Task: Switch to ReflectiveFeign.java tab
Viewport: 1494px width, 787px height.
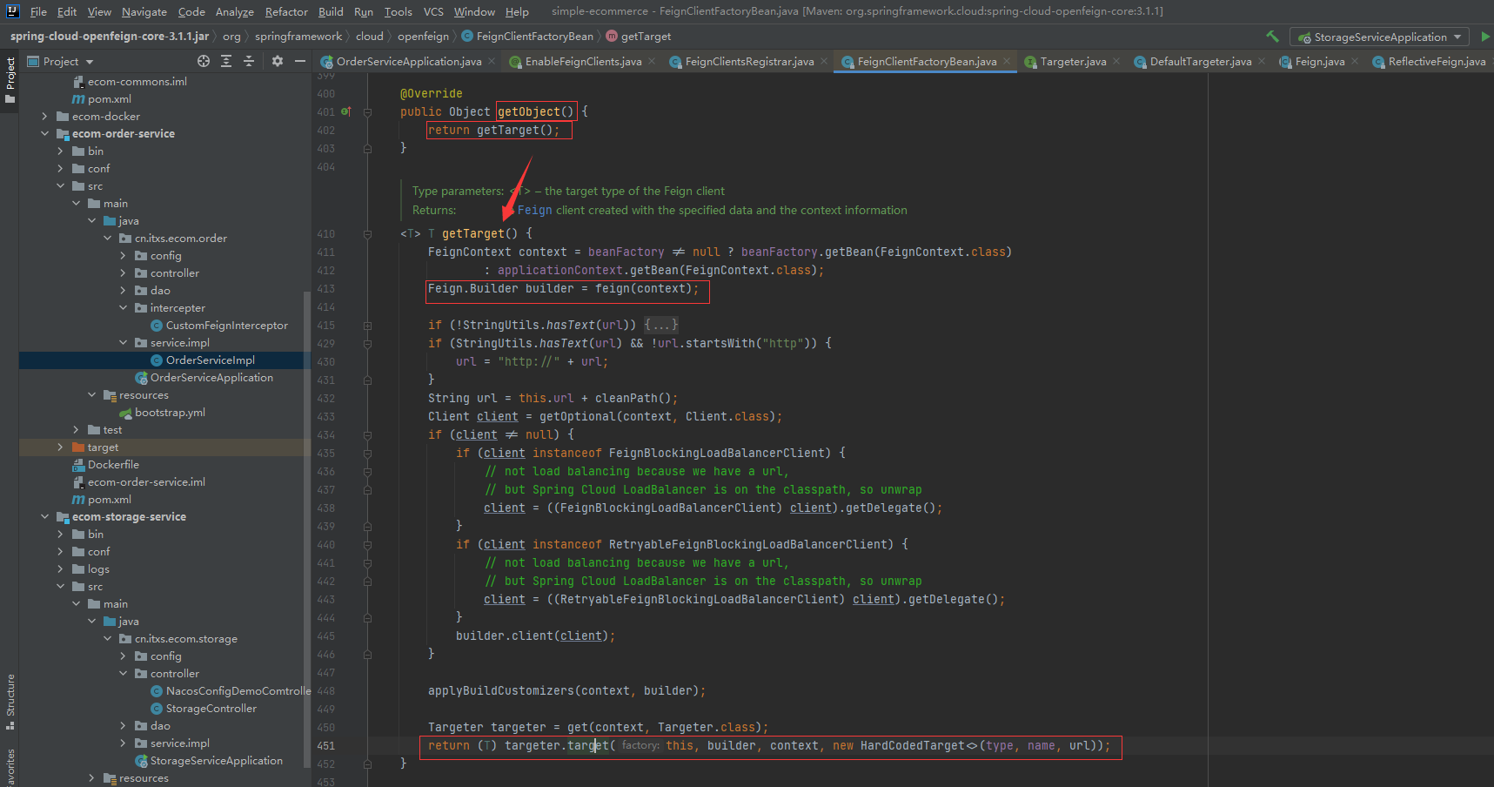Action: tap(1429, 62)
